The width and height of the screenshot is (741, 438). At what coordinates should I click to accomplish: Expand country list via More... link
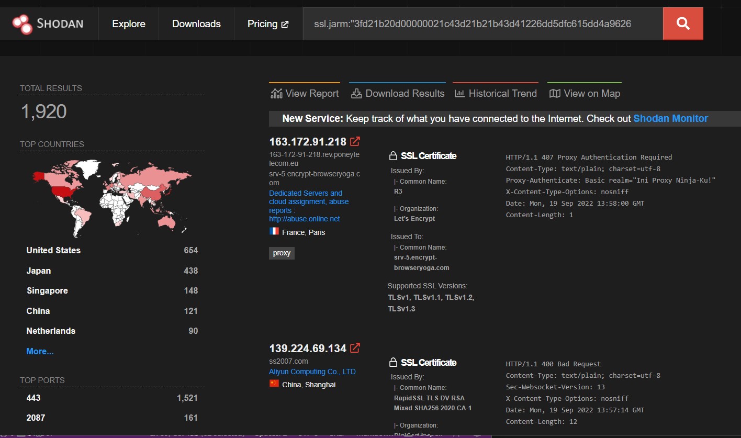click(40, 351)
